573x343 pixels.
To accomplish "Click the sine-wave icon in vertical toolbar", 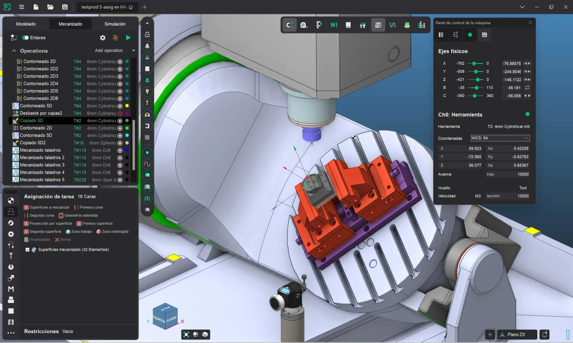I will (147, 164).
